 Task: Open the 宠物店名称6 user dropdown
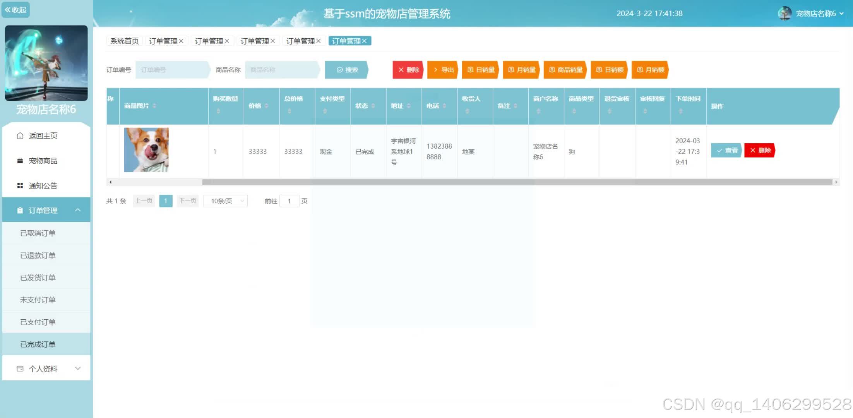coord(819,14)
